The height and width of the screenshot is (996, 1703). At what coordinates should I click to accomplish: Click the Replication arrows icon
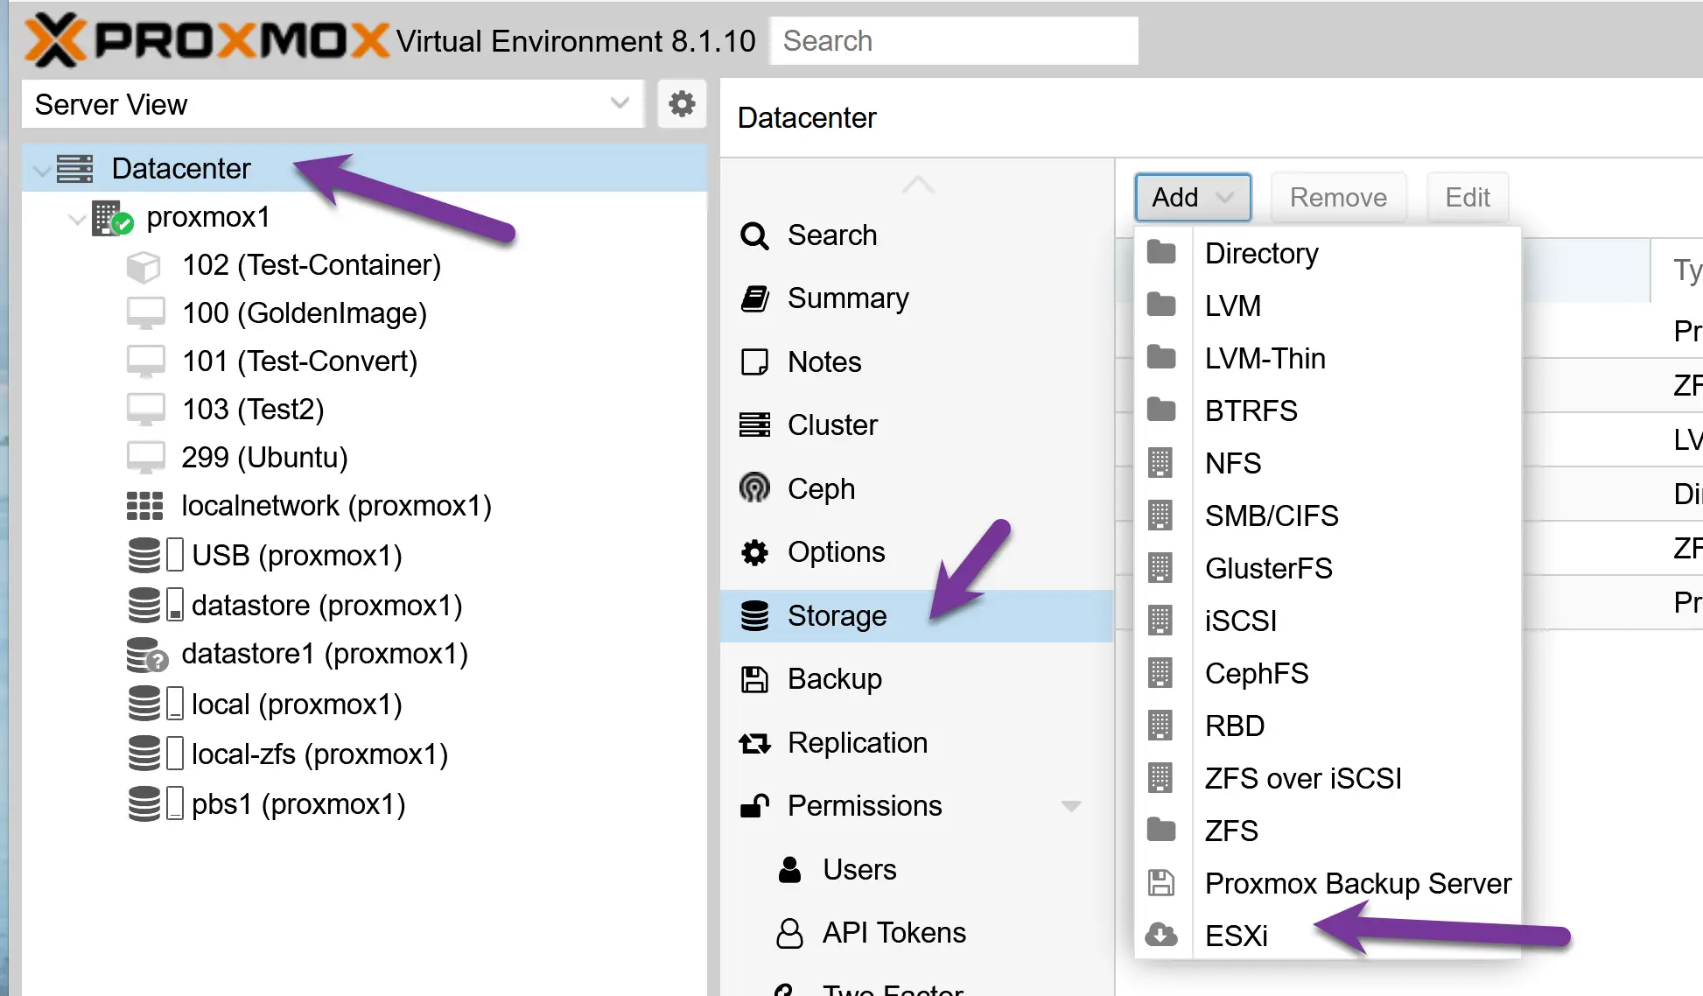[x=754, y=743]
